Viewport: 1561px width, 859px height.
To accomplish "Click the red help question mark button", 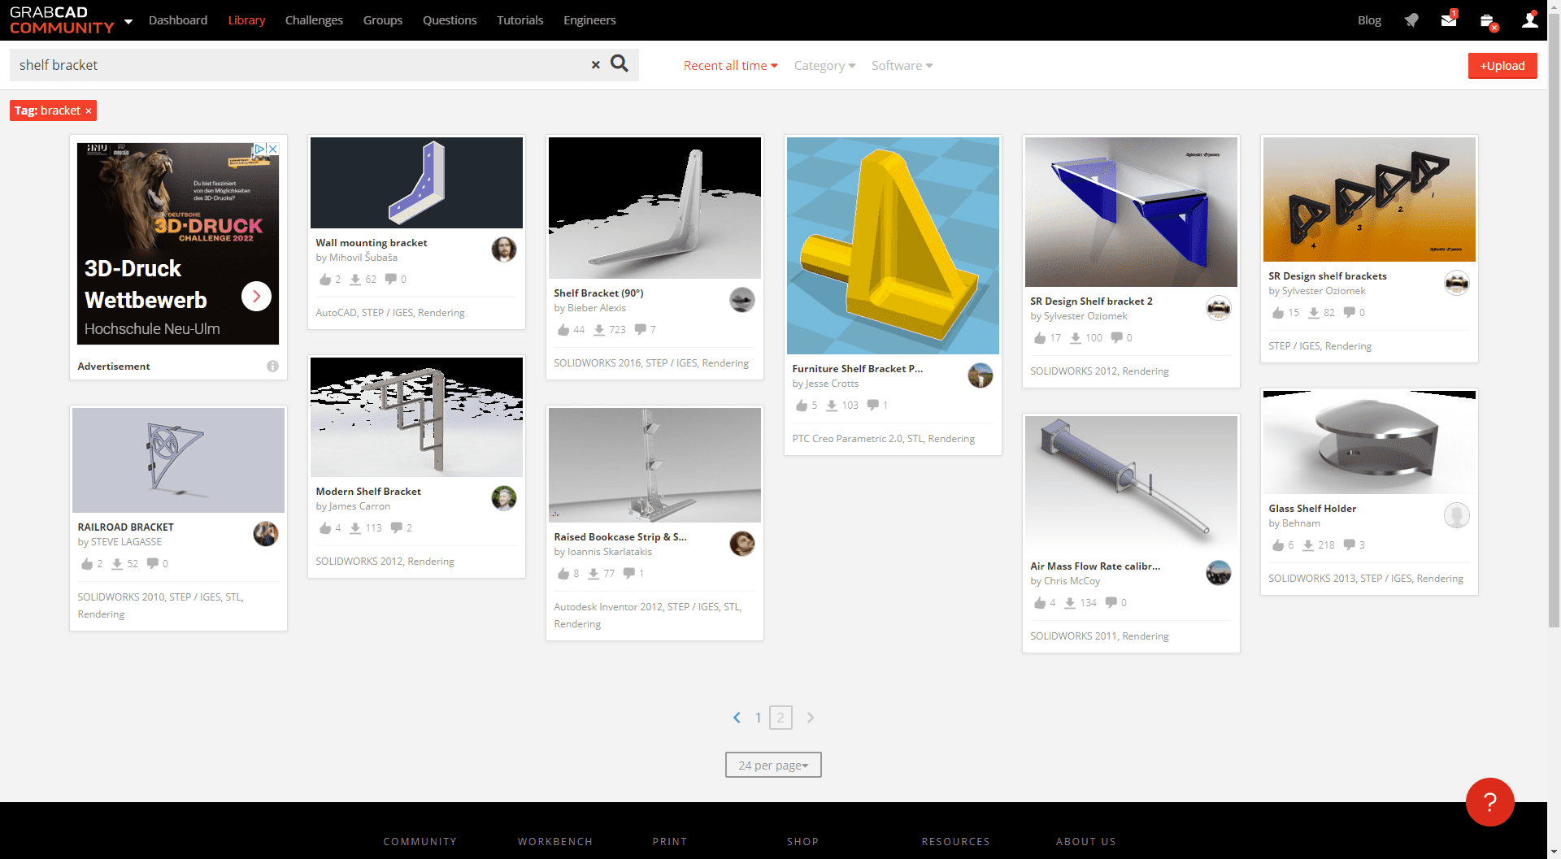I will pyautogui.click(x=1489, y=802).
